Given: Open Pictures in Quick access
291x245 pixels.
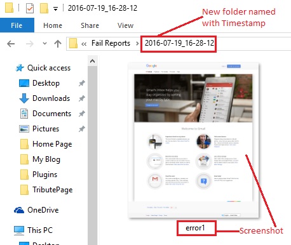Looking at the screenshot, I should (46, 129).
